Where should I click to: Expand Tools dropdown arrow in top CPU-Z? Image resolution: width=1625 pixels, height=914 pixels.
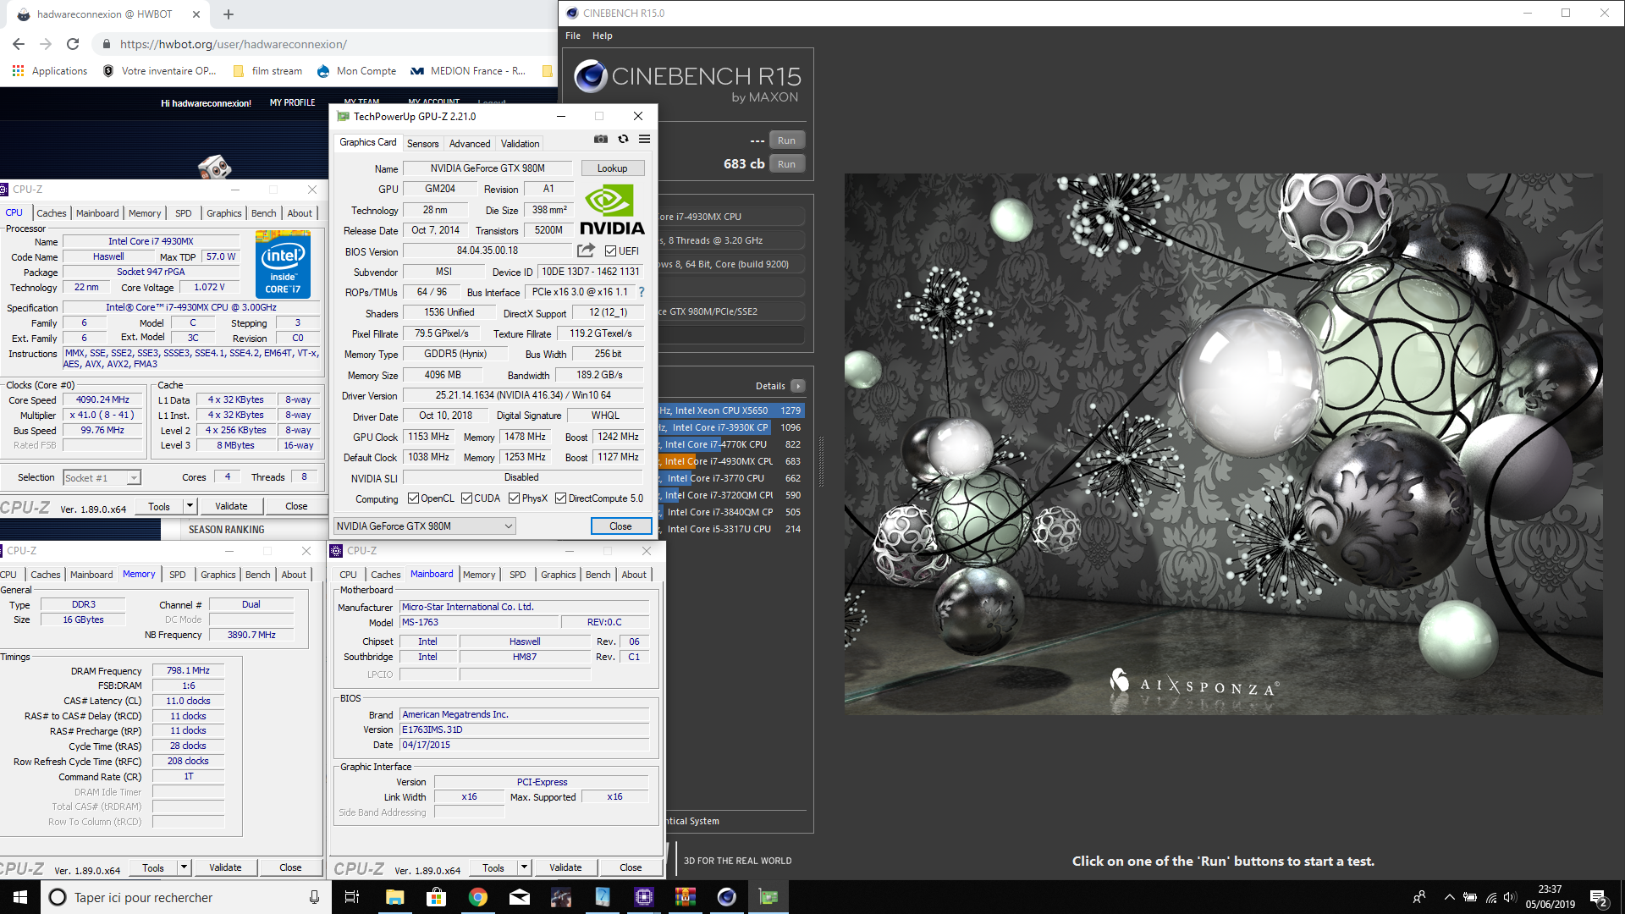tap(190, 506)
